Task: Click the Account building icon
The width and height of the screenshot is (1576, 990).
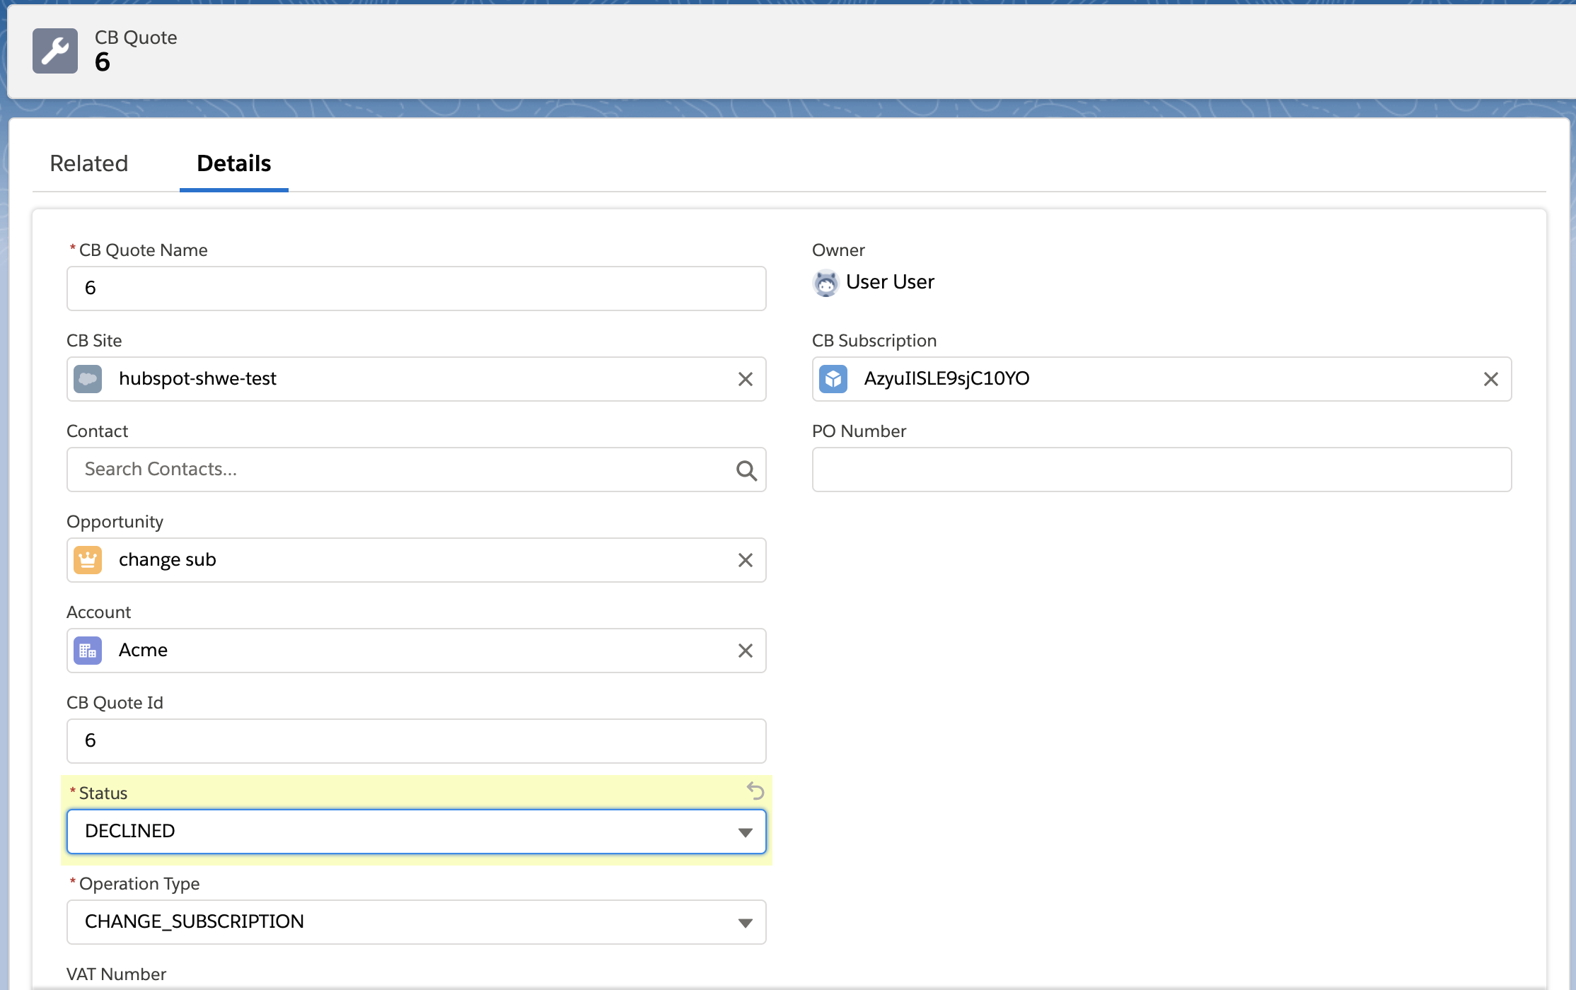Action: (88, 651)
